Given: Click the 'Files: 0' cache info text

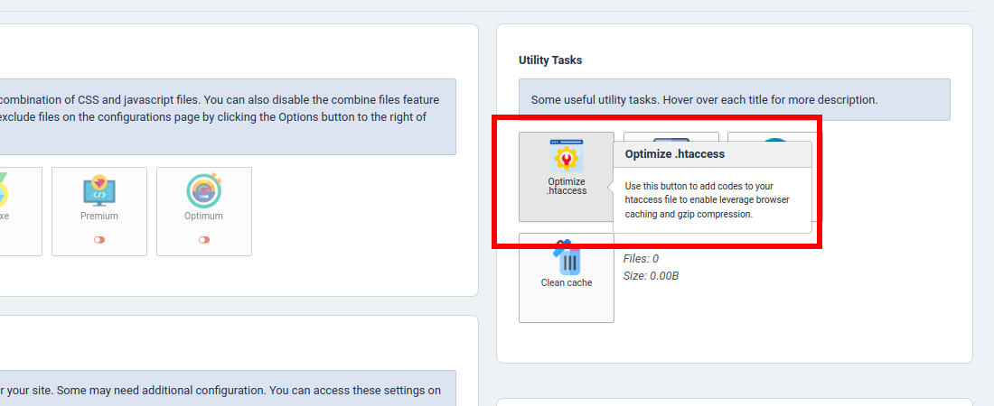Looking at the screenshot, I should coord(641,258).
